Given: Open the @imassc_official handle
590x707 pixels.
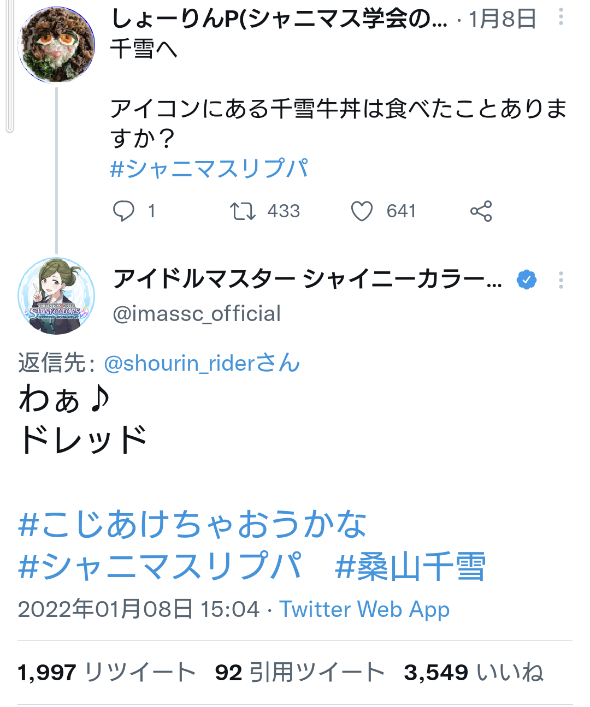Looking at the screenshot, I should [x=197, y=314].
